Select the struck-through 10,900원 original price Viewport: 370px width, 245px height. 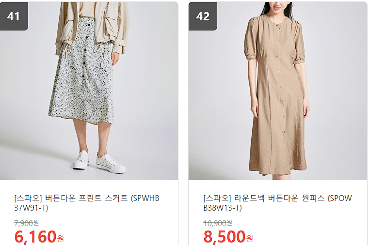[x=218, y=223]
